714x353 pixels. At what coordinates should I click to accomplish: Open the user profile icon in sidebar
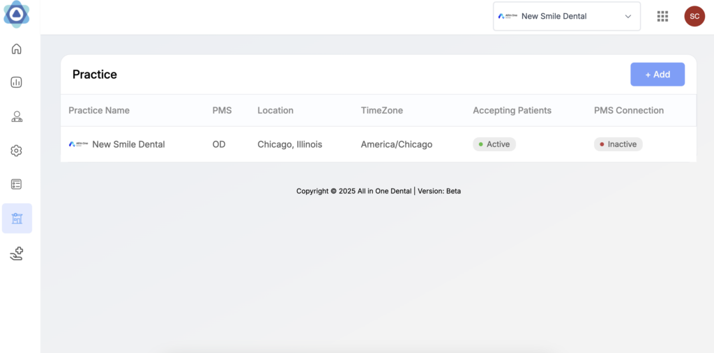(x=17, y=116)
